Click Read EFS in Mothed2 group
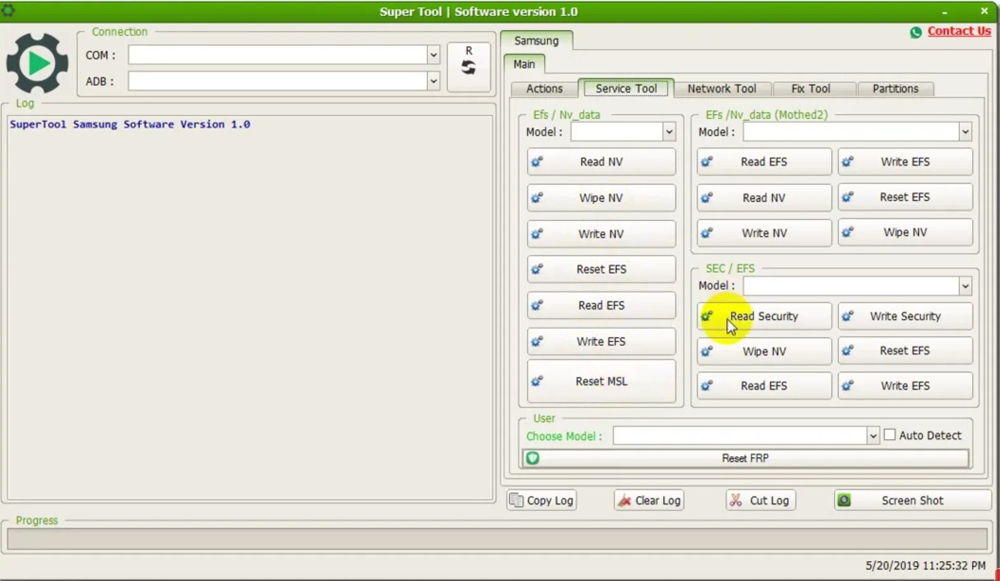 (764, 161)
